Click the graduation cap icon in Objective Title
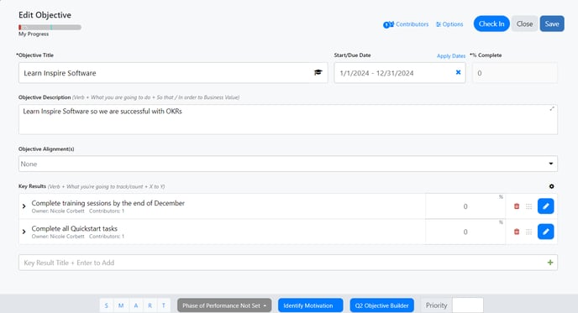The height and width of the screenshot is (313, 578). 318,72
